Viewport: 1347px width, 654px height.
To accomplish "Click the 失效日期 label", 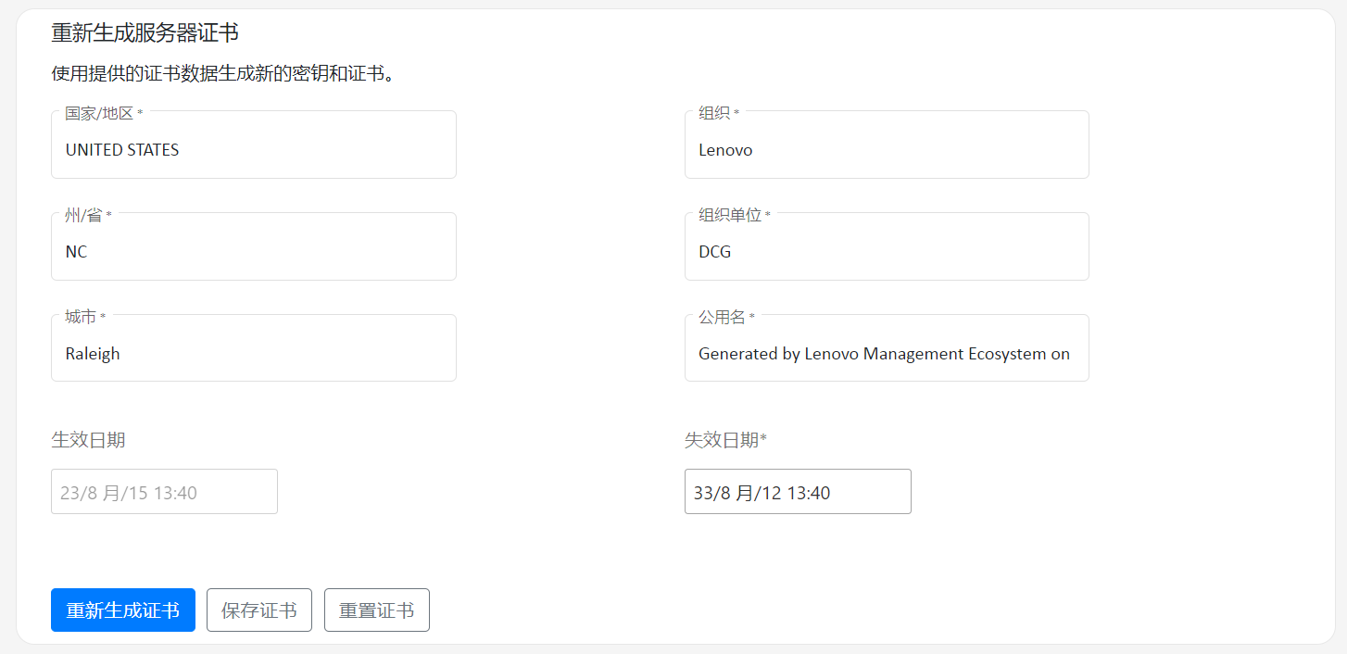I will point(725,439).
